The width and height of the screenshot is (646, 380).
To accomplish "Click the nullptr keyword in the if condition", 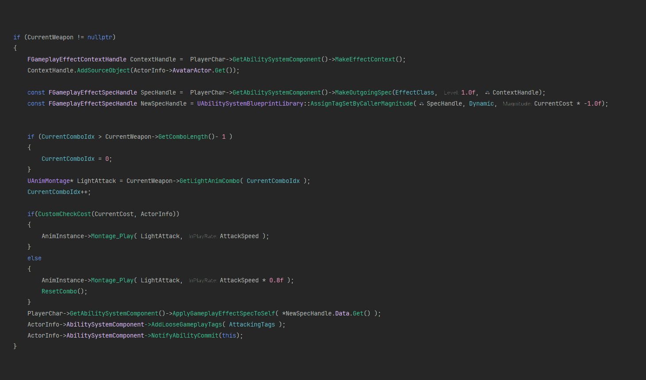I will (x=99, y=37).
